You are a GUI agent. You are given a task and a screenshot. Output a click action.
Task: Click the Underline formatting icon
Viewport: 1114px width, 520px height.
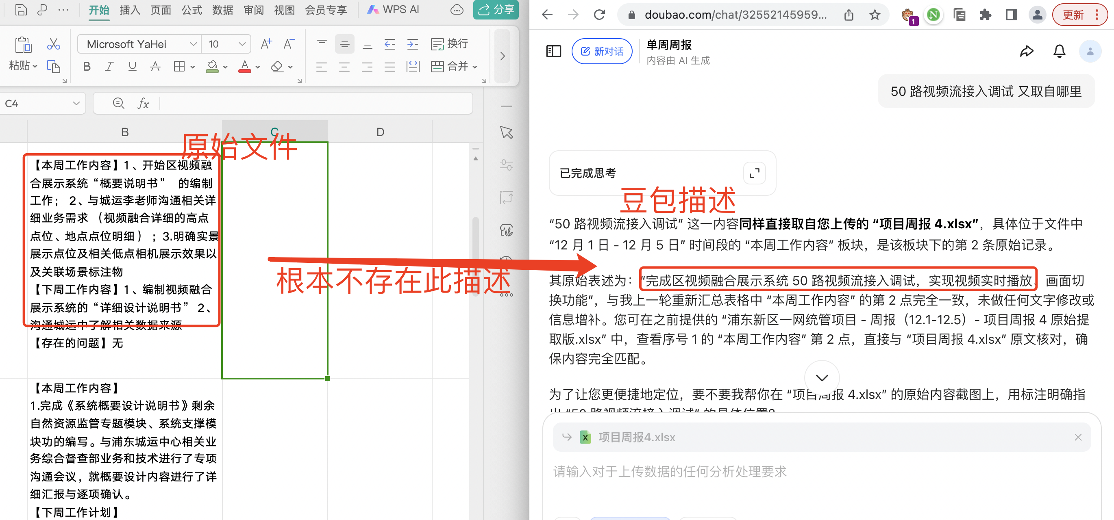(x=132, y=66)
